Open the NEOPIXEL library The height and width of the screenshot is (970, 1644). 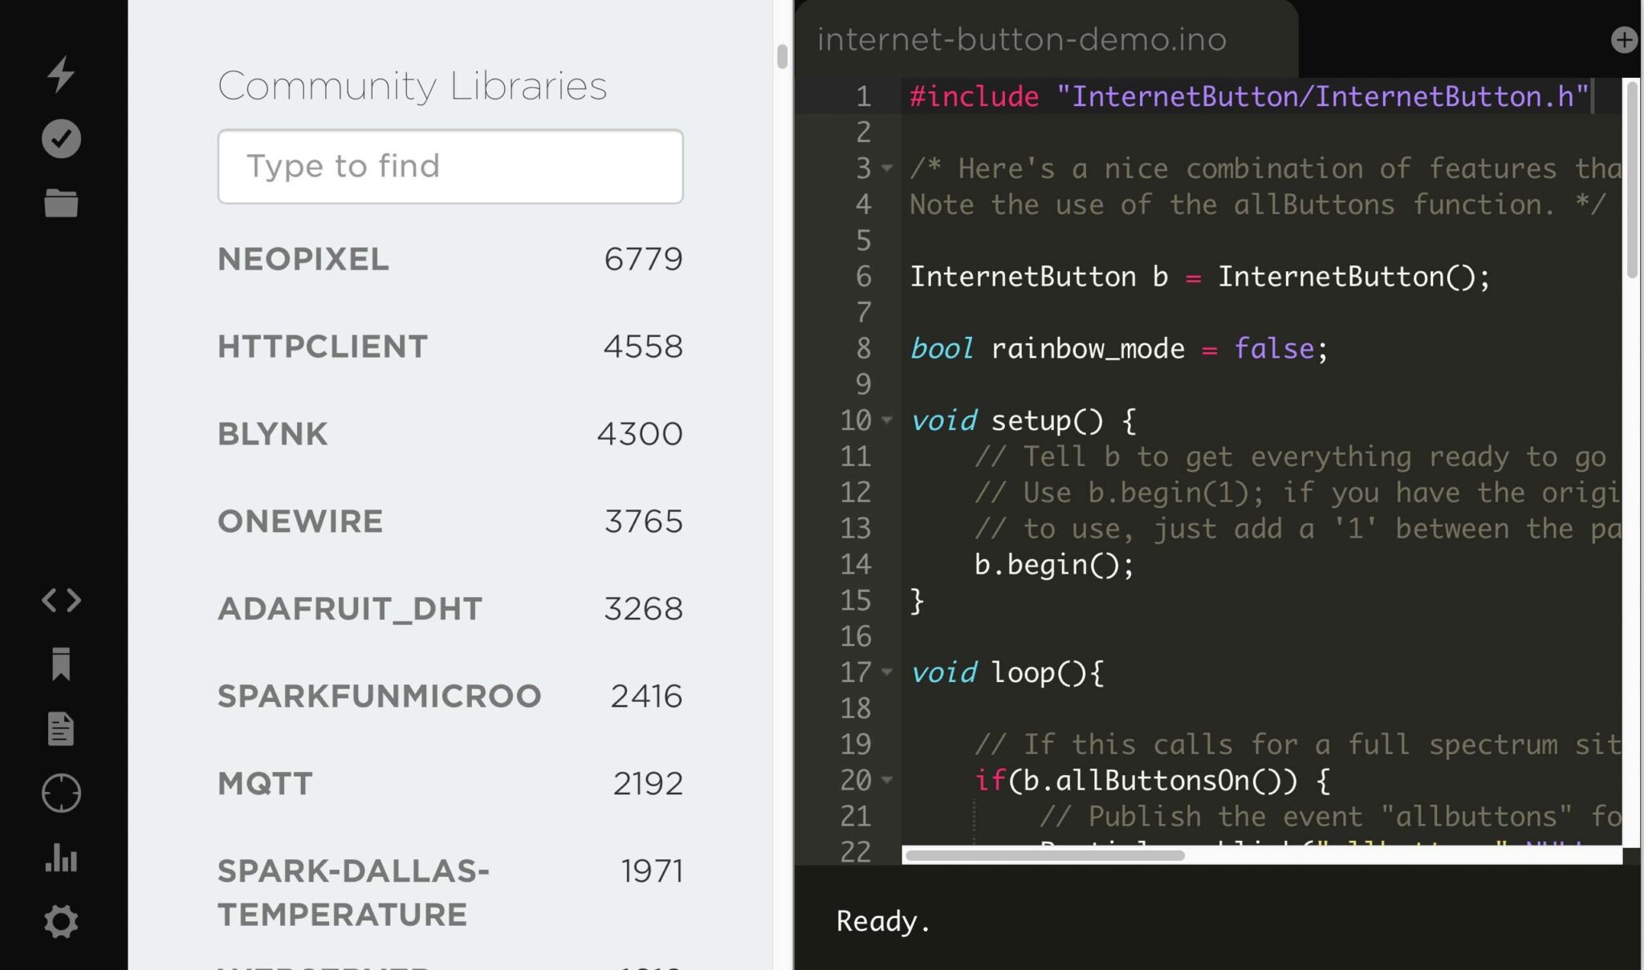(x=303, y=258)
